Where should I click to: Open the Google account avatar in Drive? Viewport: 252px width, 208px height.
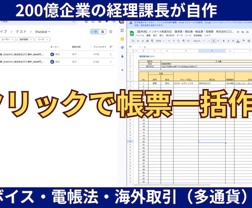tap(122, 22)
